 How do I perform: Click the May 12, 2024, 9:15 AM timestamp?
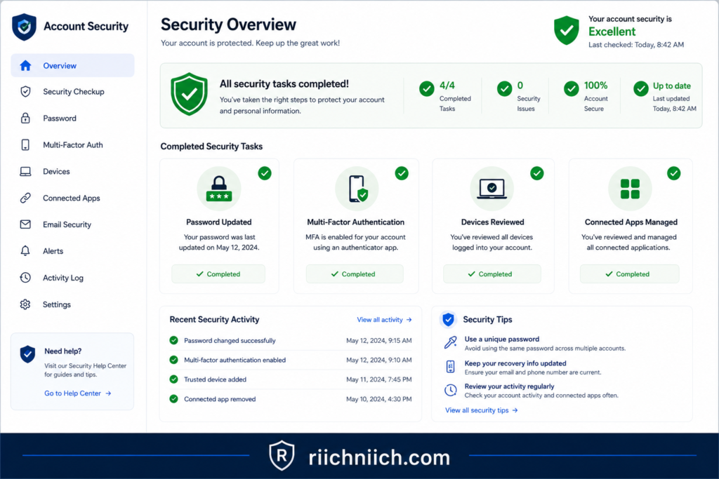pos(378,341)
